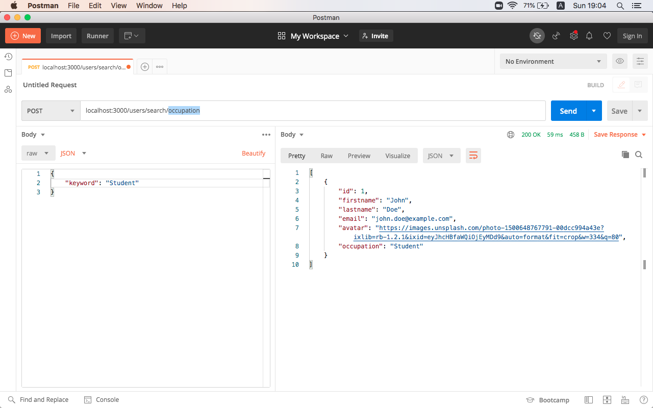Viewport: 653px width, 408px height.
Task: Open the settings gear icon in header
Action: coord(573,36)
